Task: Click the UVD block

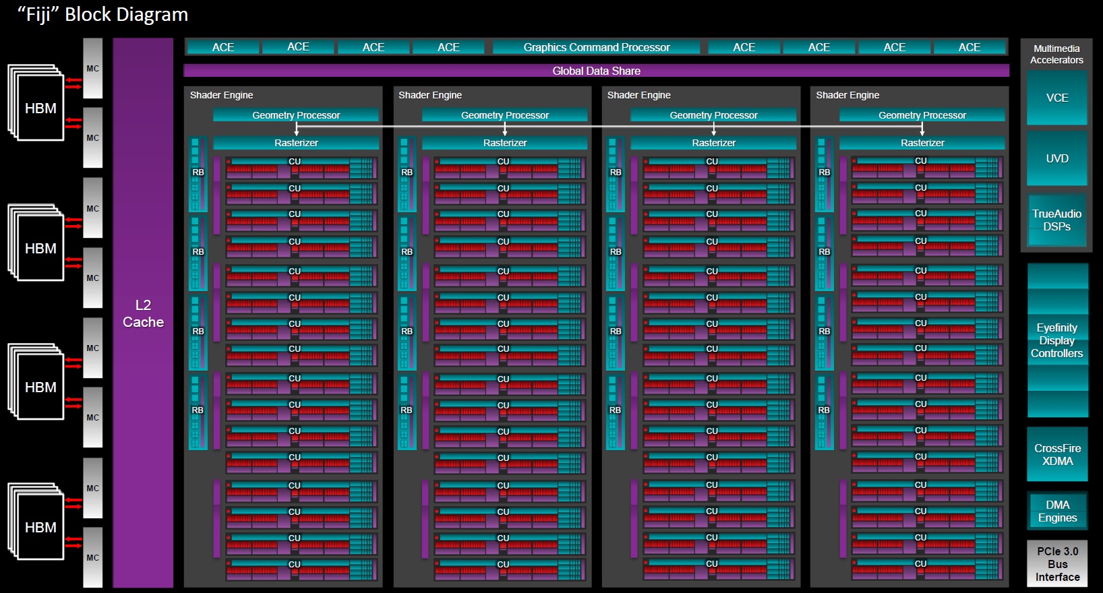Action: click(1056, 158)
